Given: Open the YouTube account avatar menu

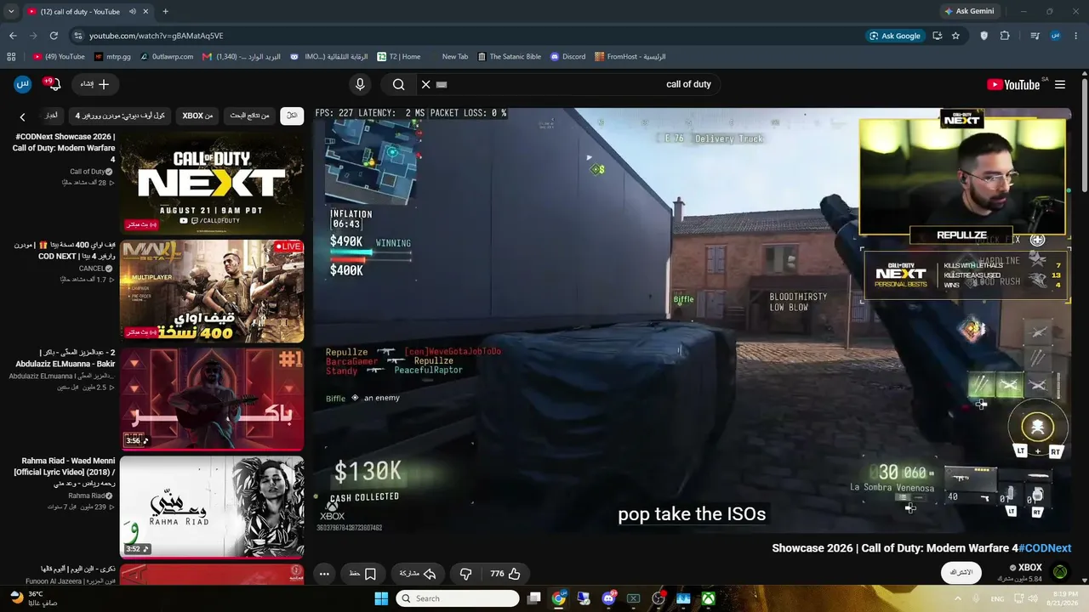Looking at the screenshot, I should (23, 84).
